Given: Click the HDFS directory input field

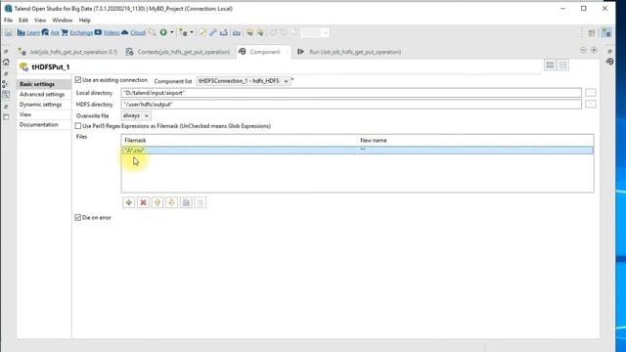Looking at the screenshot, I should coord(351,105).
